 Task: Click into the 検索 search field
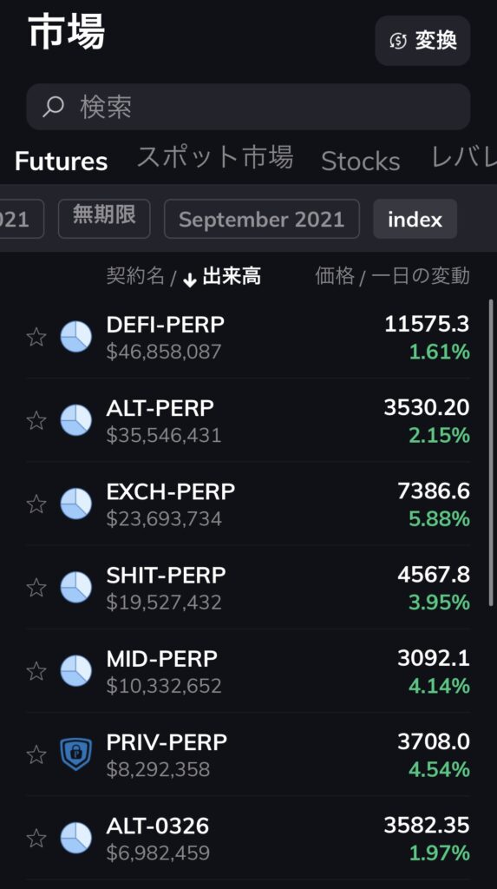(x=248, y=107)
